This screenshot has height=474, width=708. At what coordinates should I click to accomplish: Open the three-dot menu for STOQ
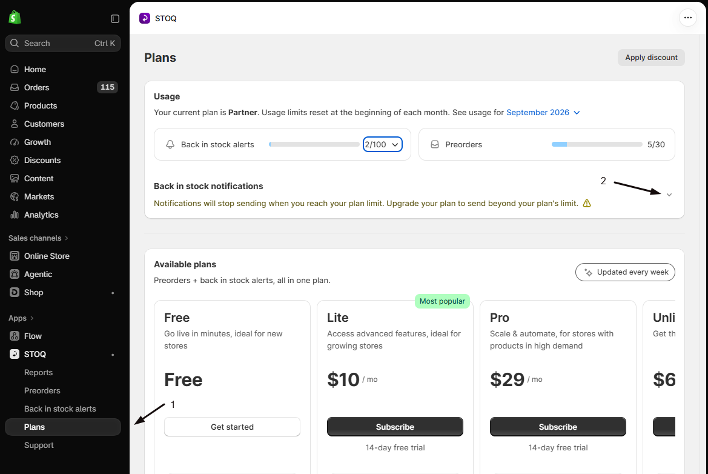click(687, 18)
